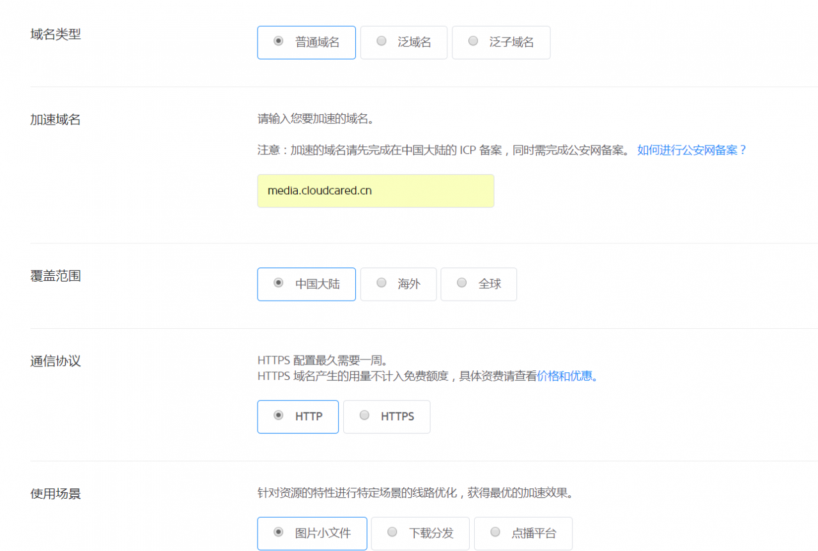The image size is (818, 551).
Task: Click the 通信协议 section label
Action: pos(56,361)
